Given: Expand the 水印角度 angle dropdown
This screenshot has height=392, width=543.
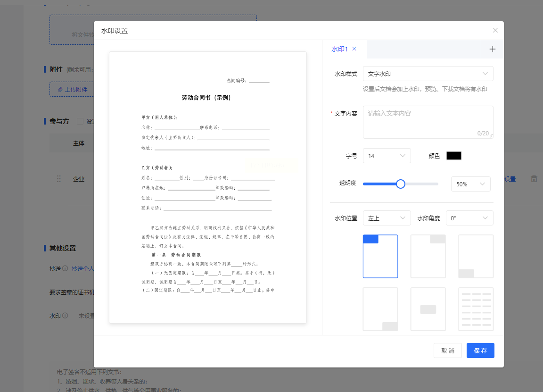Looking at the screenshot, I should tap(469, 218).
